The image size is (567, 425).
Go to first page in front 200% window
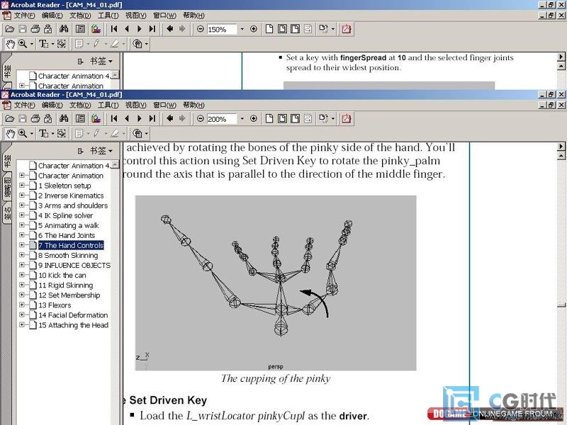tap(114, 118)
